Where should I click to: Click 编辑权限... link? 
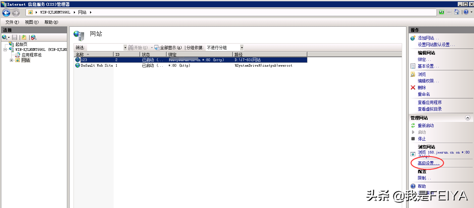point(428,81)
